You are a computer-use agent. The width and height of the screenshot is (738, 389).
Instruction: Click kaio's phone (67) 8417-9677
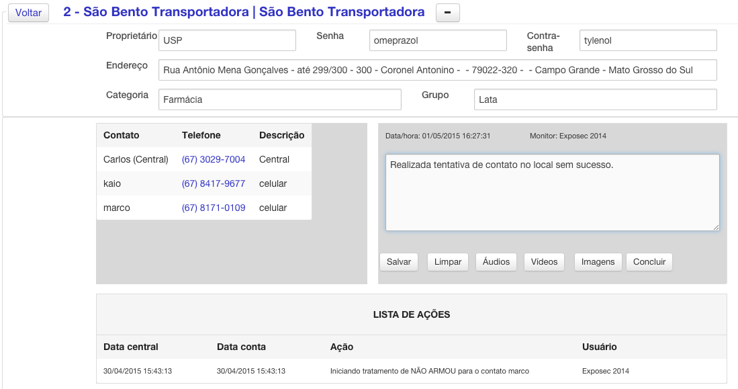click(214, 183)
